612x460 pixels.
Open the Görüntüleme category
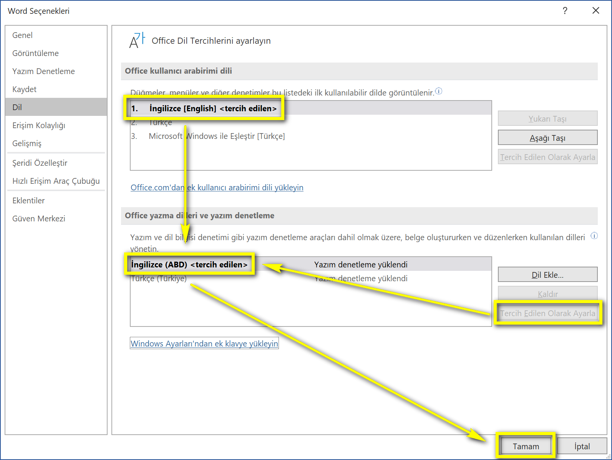coord(56,53)
